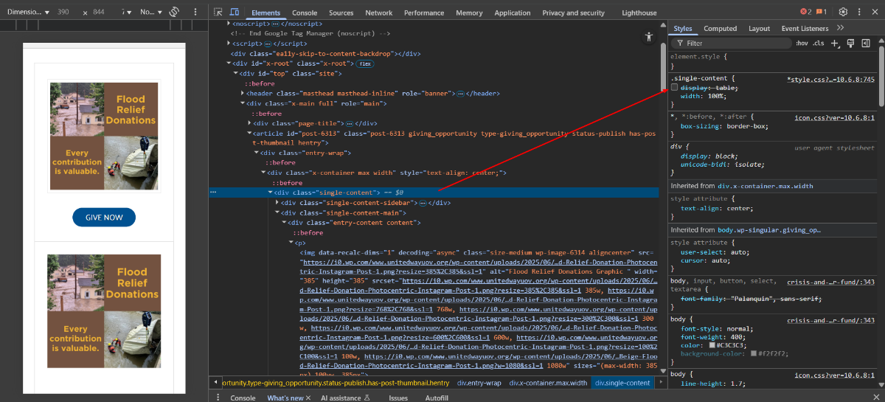Open the style.css?…10.6.8:745 source link

click(831, 79)
